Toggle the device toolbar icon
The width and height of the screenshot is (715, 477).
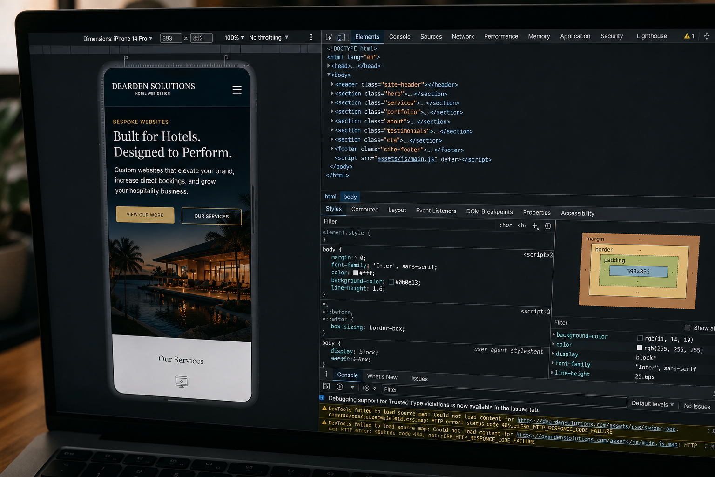(x=341, y=37)
